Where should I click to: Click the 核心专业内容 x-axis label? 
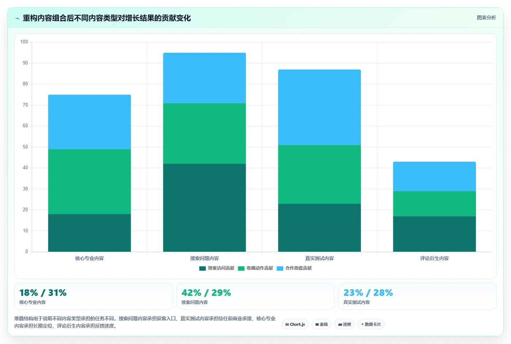click(89, 258)
